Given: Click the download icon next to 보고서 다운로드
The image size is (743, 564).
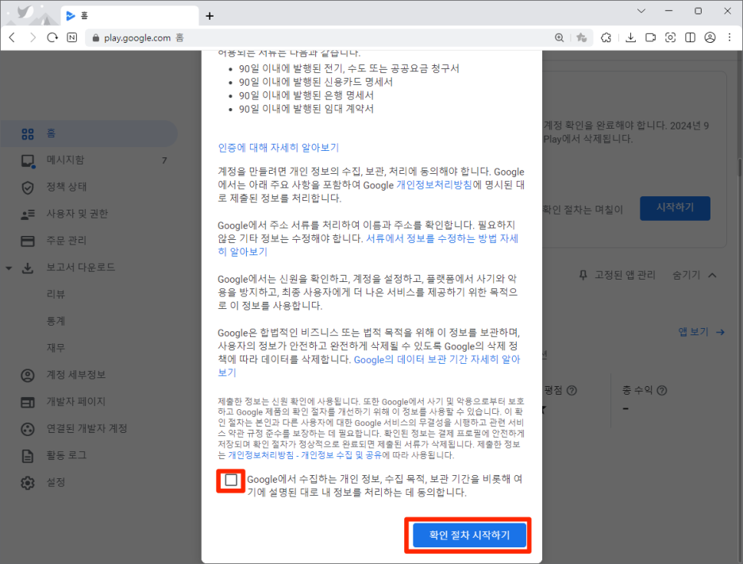Looking at the screenshot, I should click(x=28, y=268).
